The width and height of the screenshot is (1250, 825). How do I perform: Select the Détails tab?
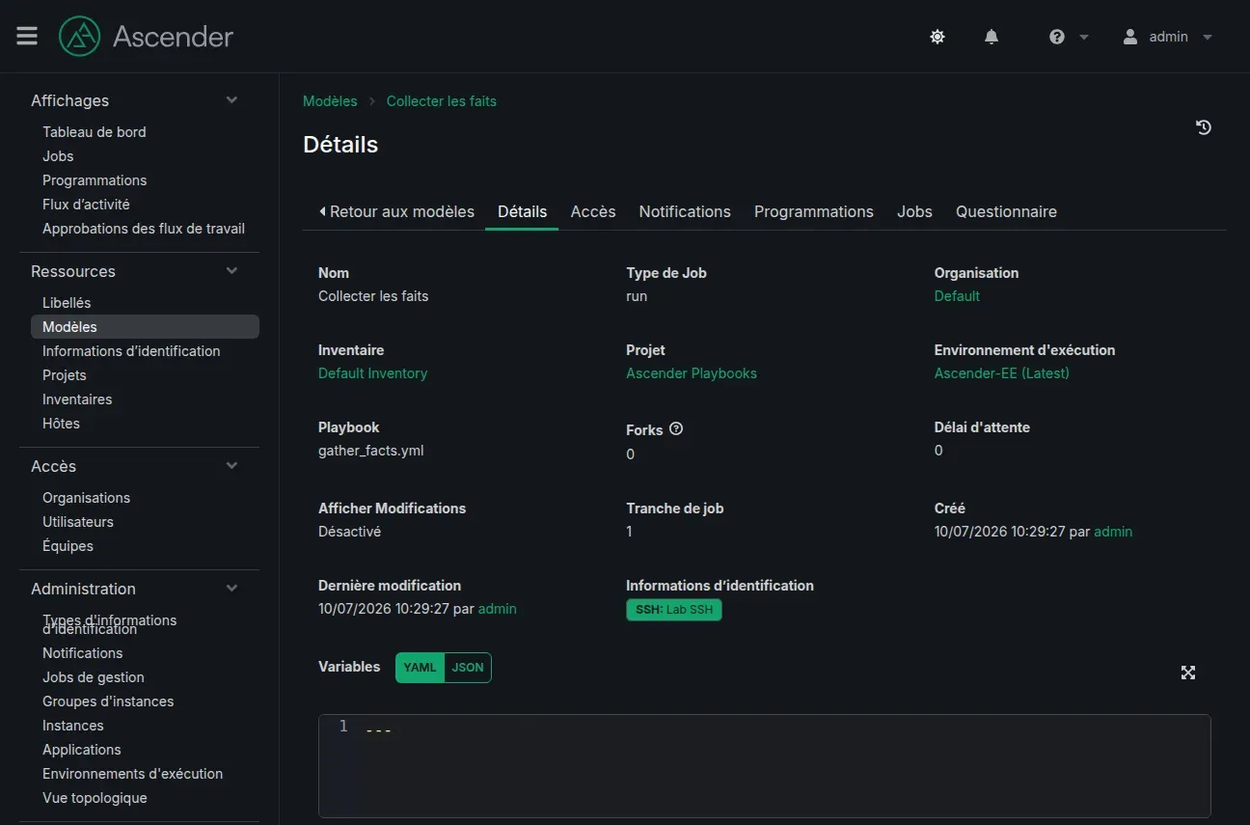click(x=522, y=211)
